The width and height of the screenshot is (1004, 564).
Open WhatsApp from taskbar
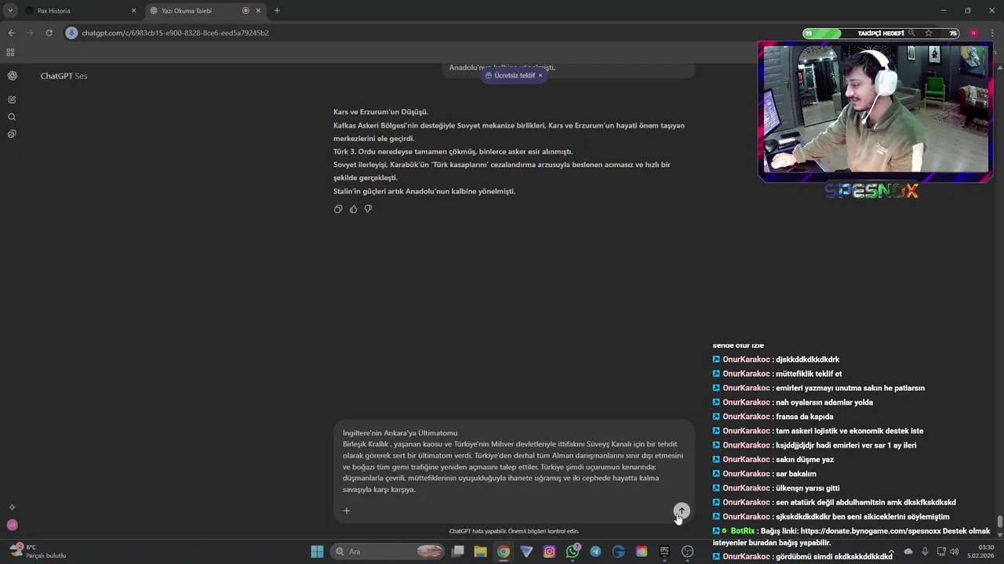[x=573, y=551]
